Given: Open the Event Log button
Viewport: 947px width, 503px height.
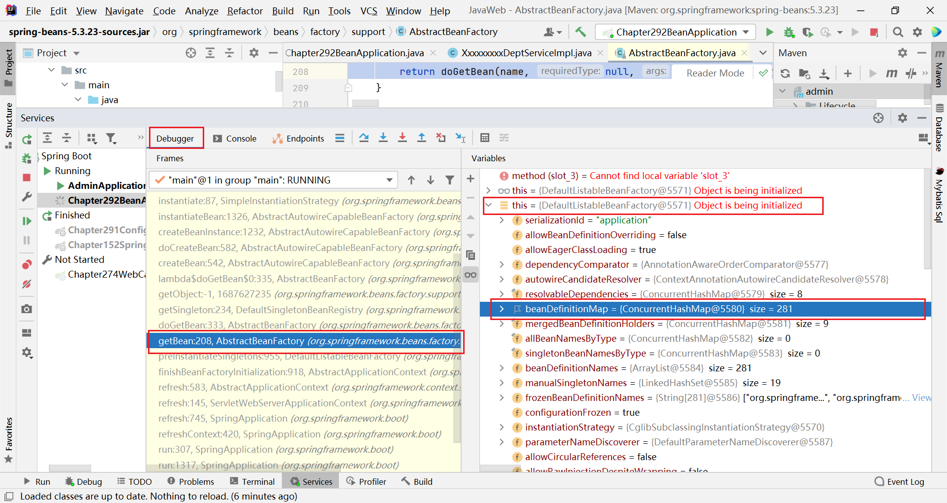Looking at the screenshot, I should pos(899,482).
